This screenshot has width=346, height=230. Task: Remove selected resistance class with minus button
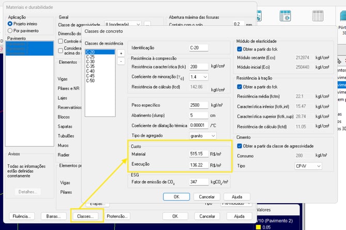click(x=121, y=61)
